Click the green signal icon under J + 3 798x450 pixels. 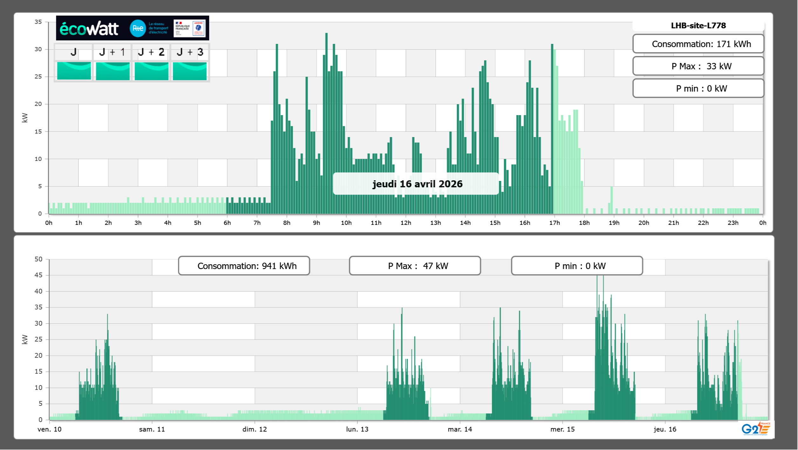tap(190, 71)
